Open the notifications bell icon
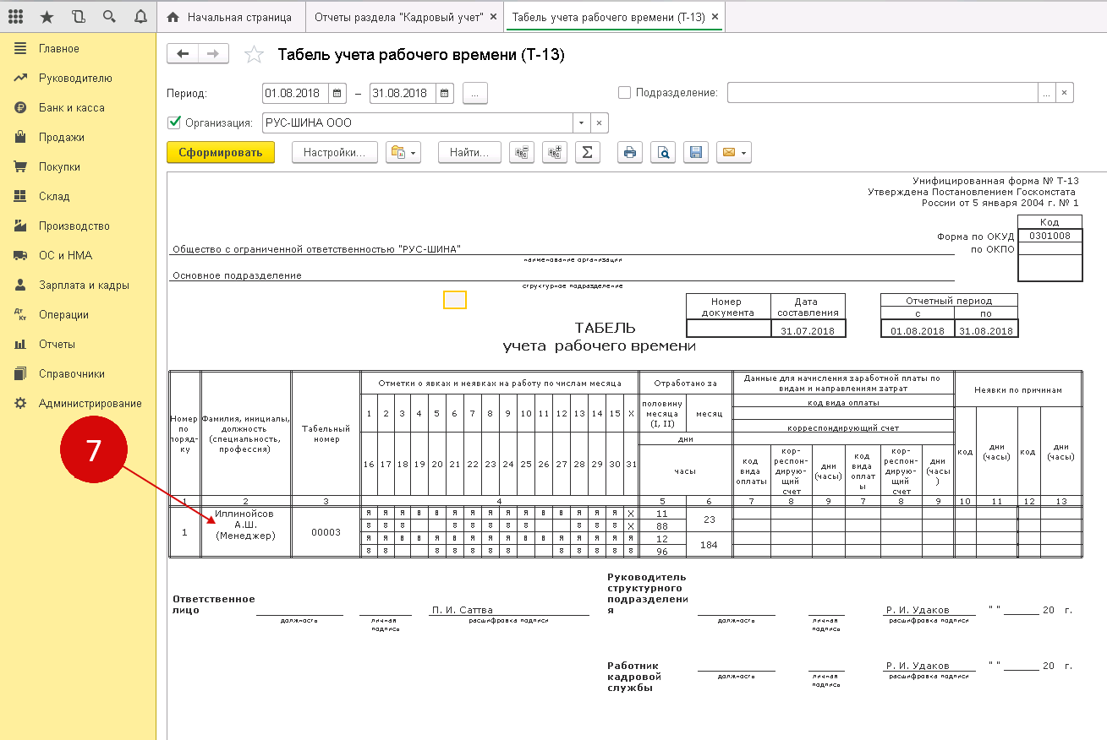The image size is (1107, 740). coord(140,17)
